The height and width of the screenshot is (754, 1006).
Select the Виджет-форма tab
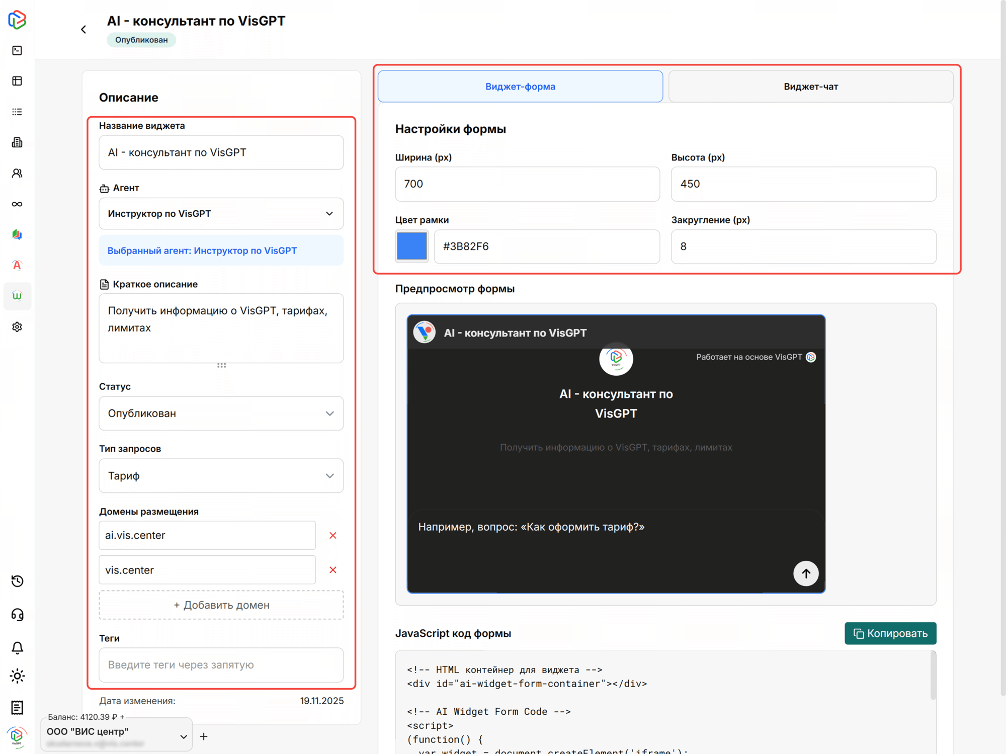tap(520, 87)
